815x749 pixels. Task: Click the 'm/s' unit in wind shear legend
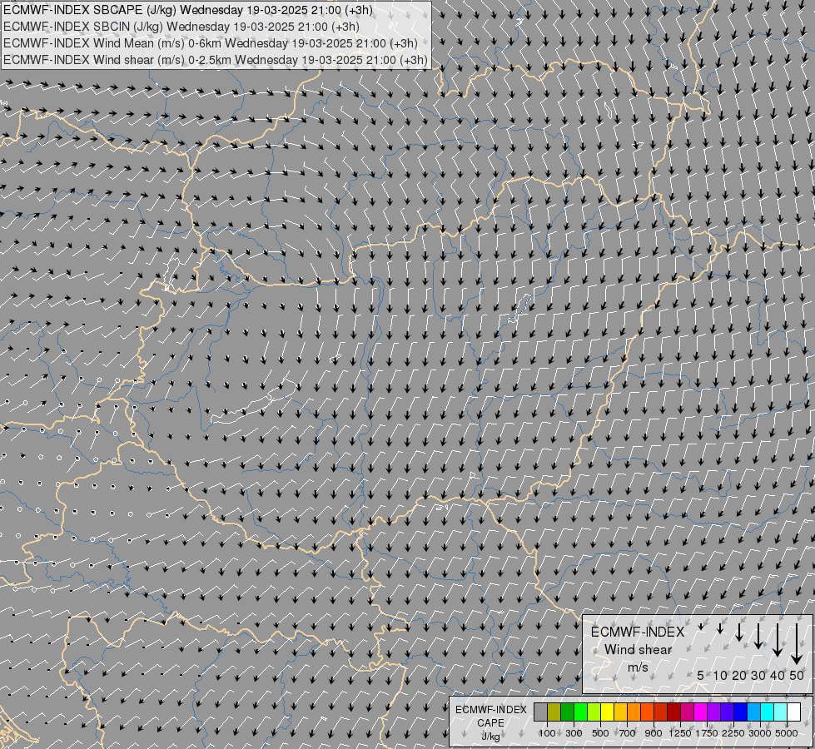[638, 667]
